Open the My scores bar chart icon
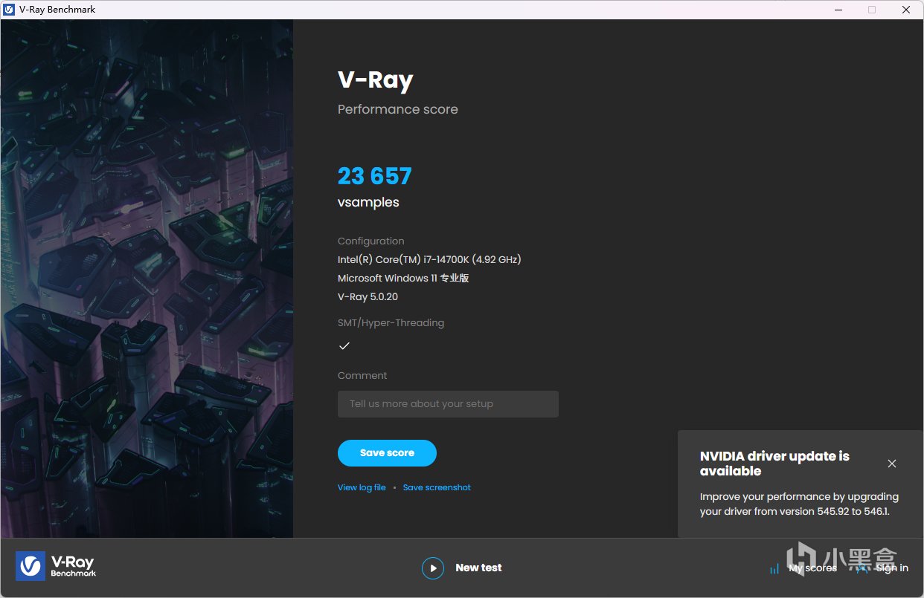The width and height of the screenshot is (924, 598). (x=774, y=569)
